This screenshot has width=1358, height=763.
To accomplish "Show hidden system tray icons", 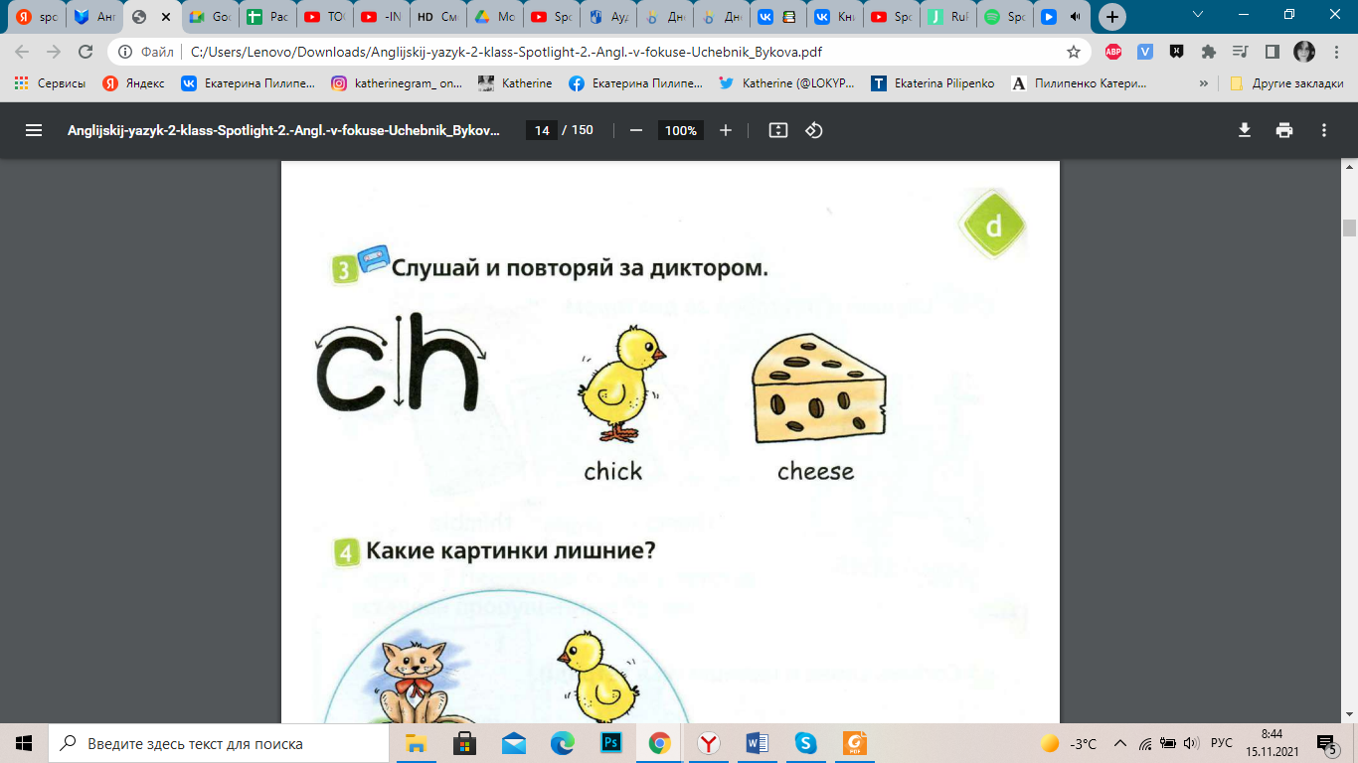I will [x=1120, y=743].
